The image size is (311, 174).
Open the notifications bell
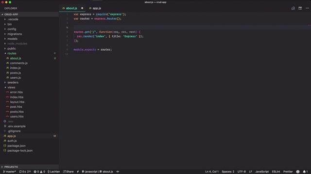click(305, 172)
